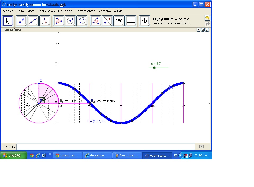Click the α = 90° label text
This screenshot has width=254, height=187.
click(x=156, y=64)
